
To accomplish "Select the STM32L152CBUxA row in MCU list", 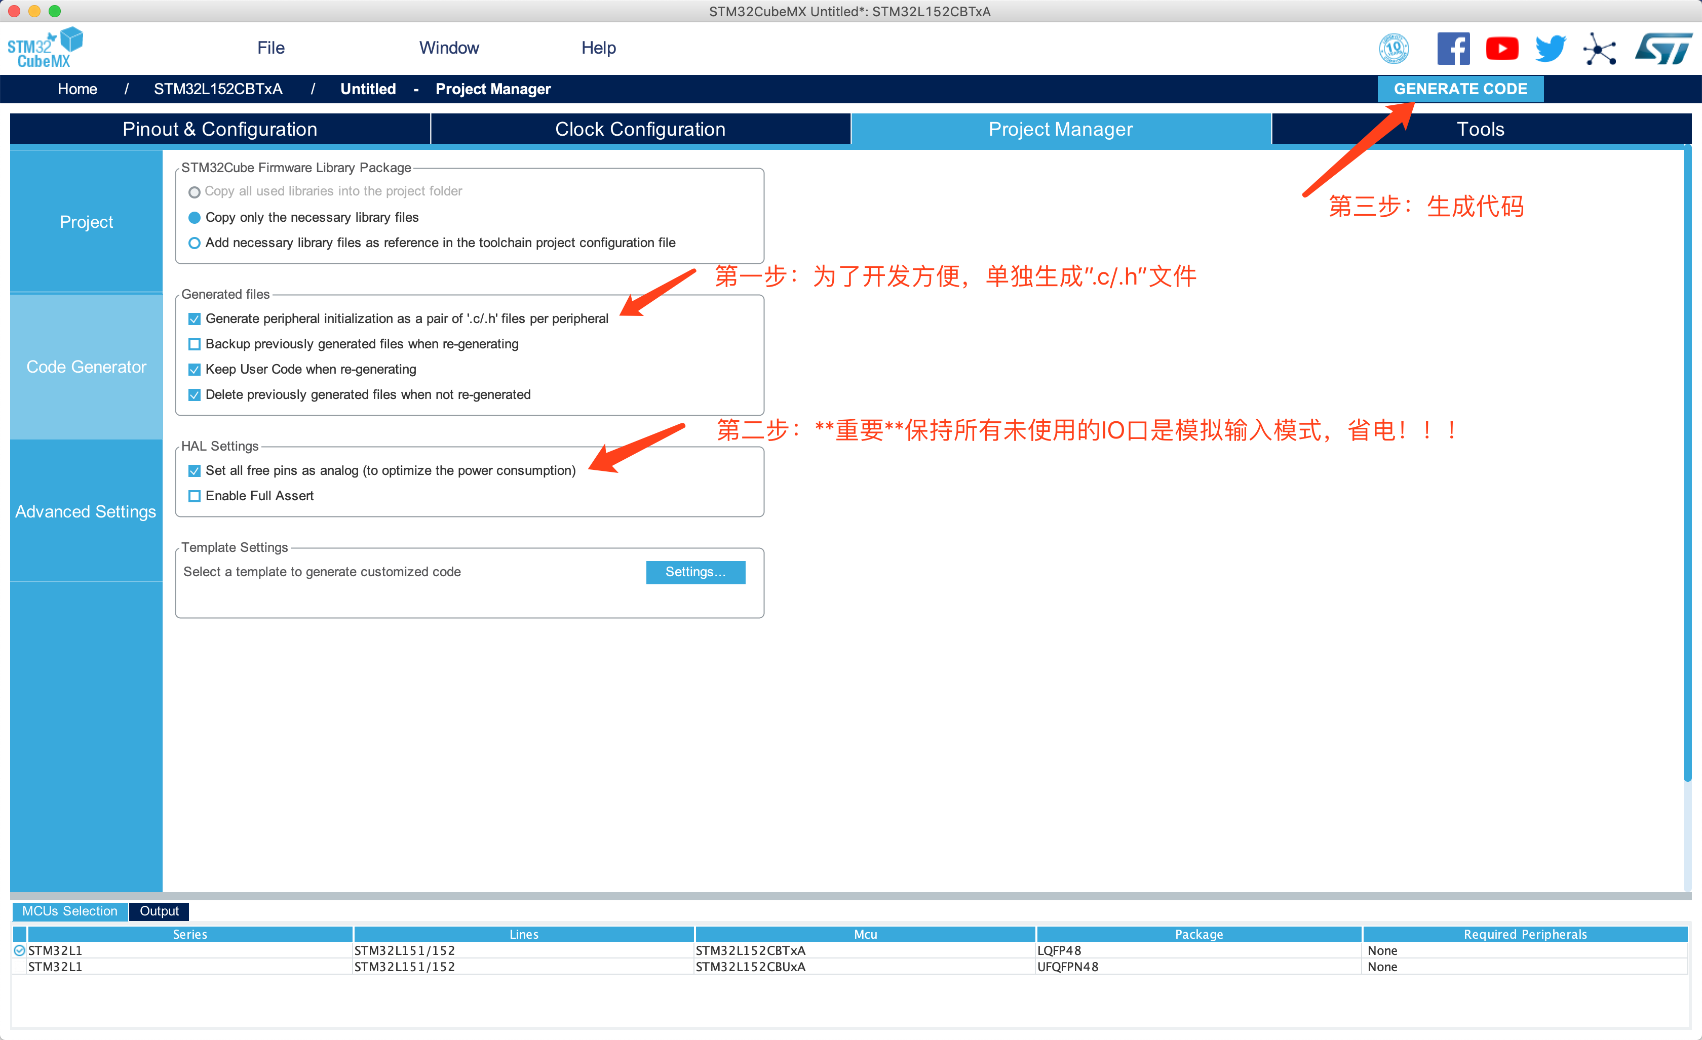I will (x=750, y=967).
